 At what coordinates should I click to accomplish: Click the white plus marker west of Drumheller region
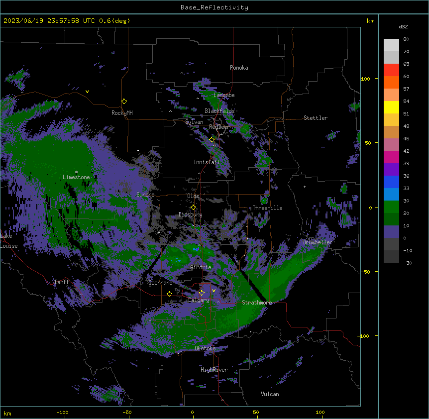tap(305, 187)
